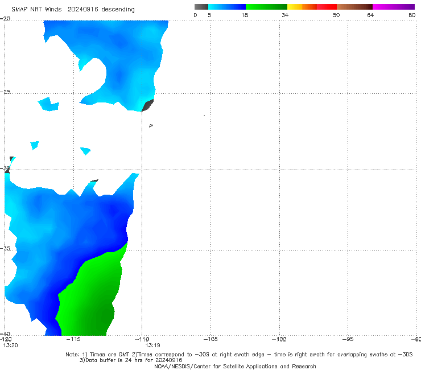Click the magenta 64-80 segment of the color bar
This screenshot has width=421, height=370.
pos(394,7)
